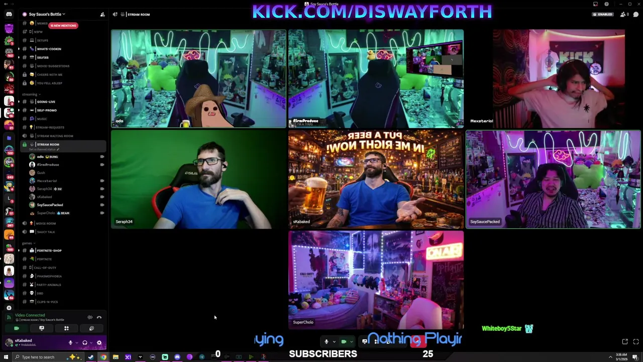This screenshot has height=362, width=643.
Task: Open the STREAM-REQUESTS channel
Action: (x=63, y=127)
